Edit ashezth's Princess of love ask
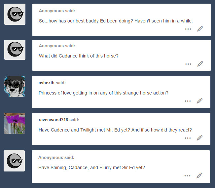The image size is (215, 188). [200, 101]
